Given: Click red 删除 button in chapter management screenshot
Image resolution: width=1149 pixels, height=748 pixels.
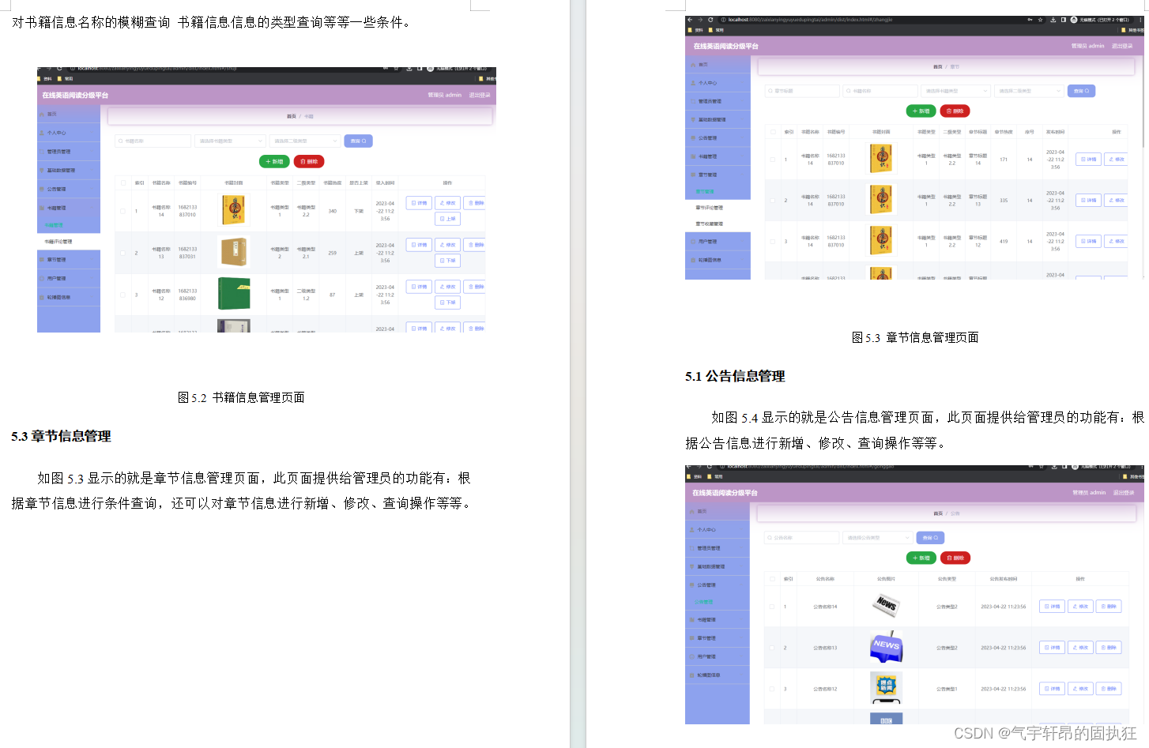Looking at the screenshot, I should point(955,111).
